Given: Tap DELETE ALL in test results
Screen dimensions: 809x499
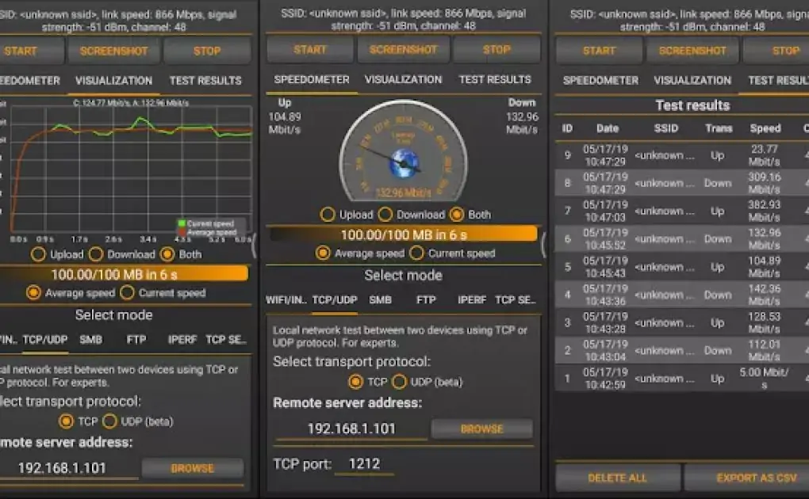Looking at the screenshot, I should coord(618,478).
